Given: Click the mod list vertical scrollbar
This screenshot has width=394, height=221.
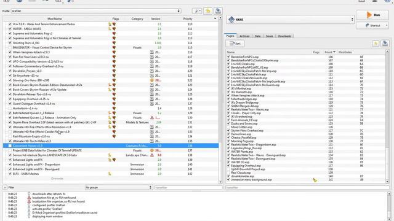Looking at the screenshot, I should coord(220,100).
